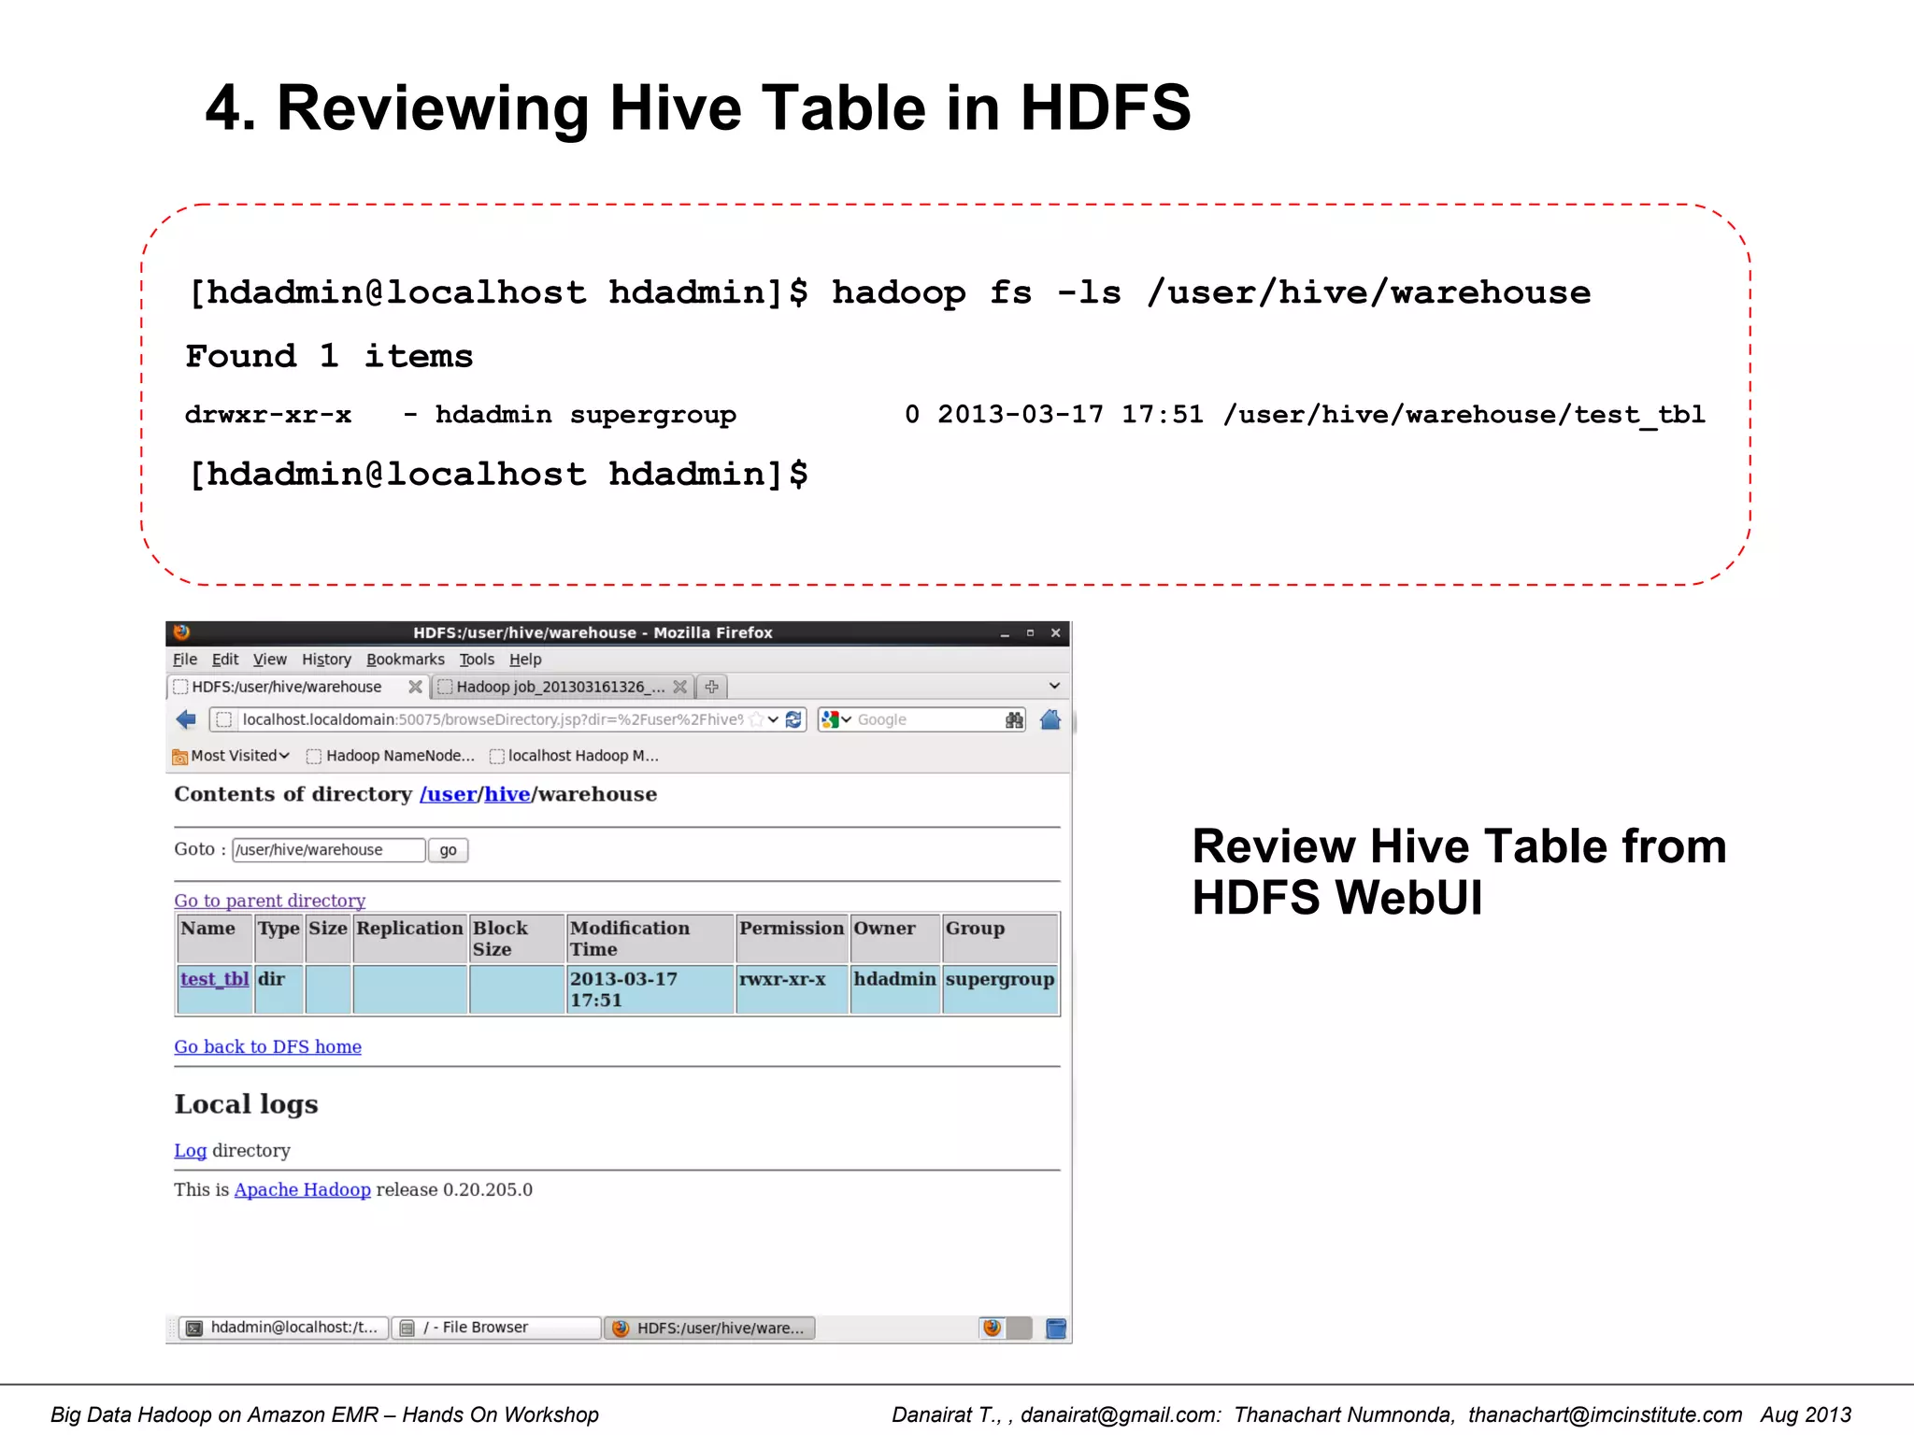
Task: Switch to the File Browser taskbar item
Action: (x=496, y=1328)
